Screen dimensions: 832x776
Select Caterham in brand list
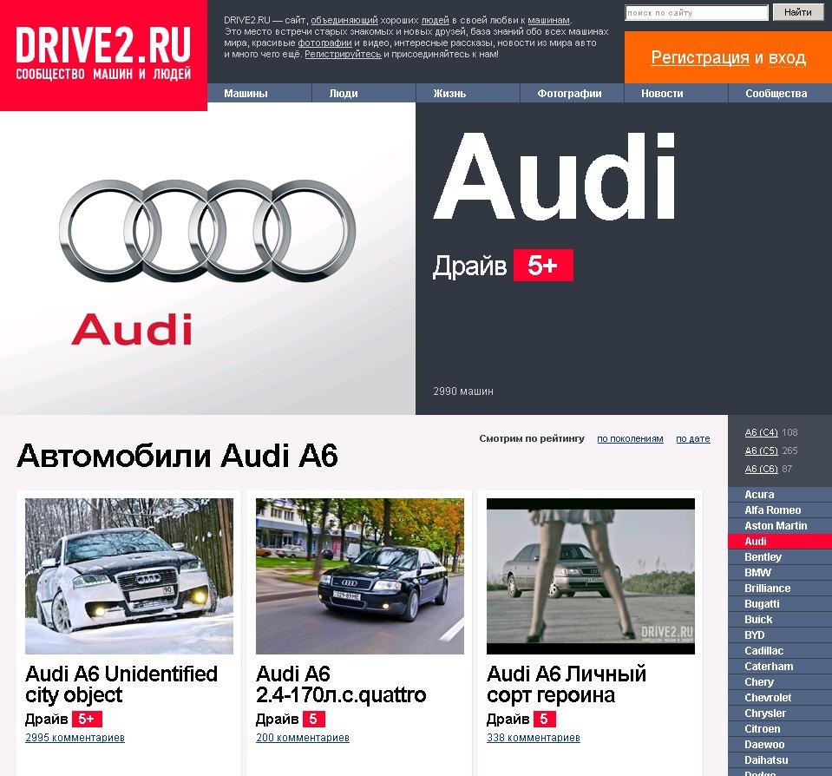pos(780,667)
